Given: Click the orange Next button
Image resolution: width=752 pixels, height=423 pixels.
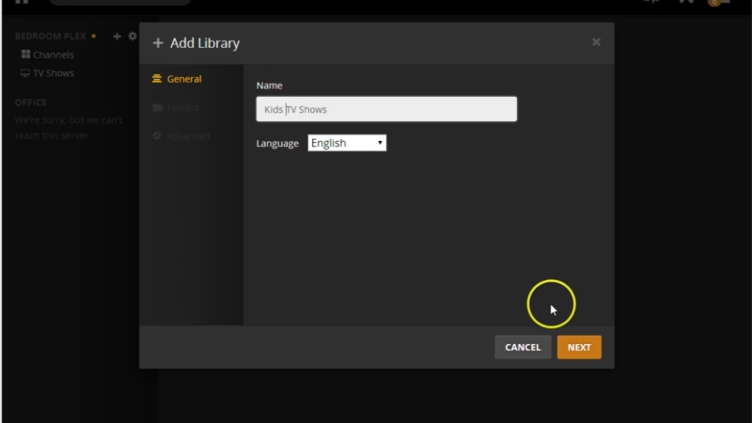Looking at the screenshot, I should pyautogui.click(x=579, y=347).
